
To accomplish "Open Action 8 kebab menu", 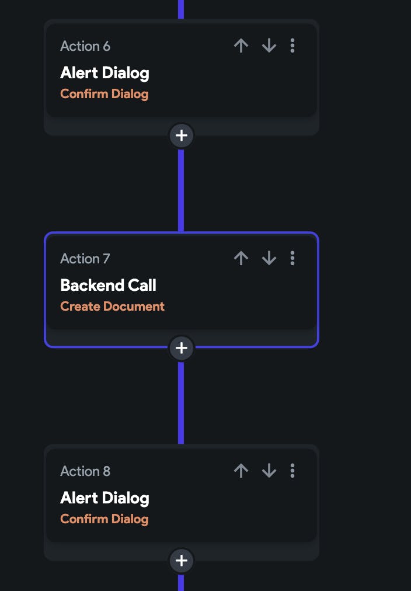I will [x=292, y=471].
